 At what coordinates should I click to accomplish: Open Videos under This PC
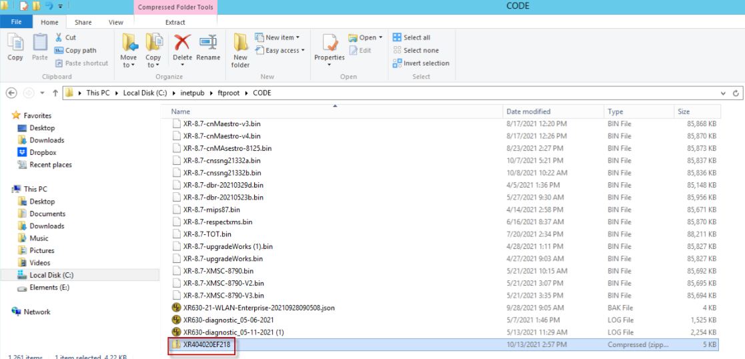click(40, 262)
